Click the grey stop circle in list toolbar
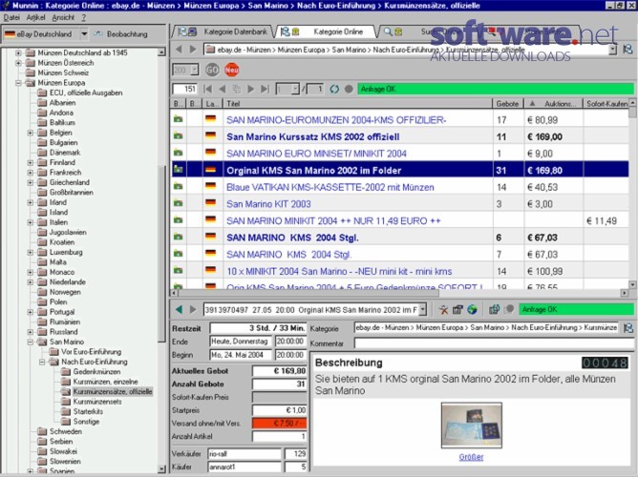638x477 pixels. tap(349, 89)
